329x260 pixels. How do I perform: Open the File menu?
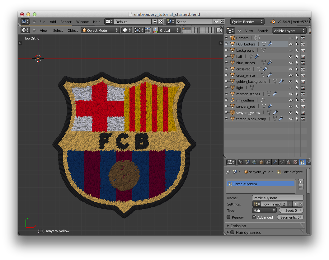tap(42, 21)
